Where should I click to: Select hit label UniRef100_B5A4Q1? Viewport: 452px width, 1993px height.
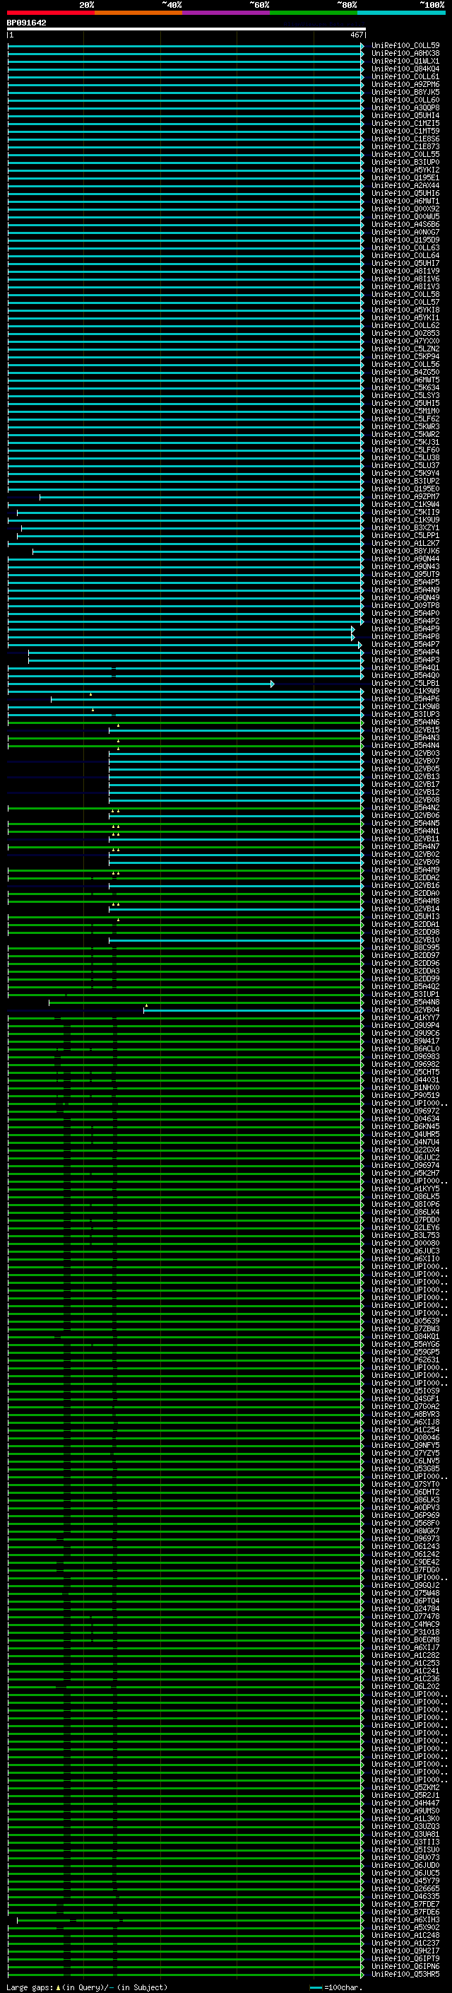pyautogui.click(x=405, y=667)
